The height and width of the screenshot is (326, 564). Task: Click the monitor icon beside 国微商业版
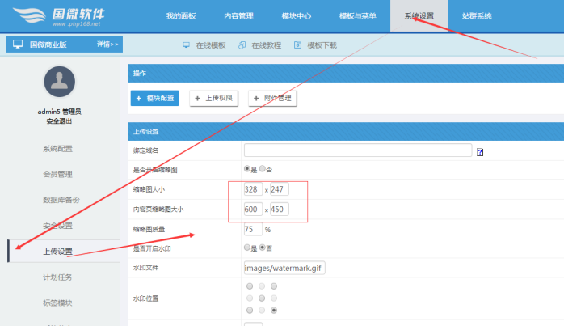[18, 44]
